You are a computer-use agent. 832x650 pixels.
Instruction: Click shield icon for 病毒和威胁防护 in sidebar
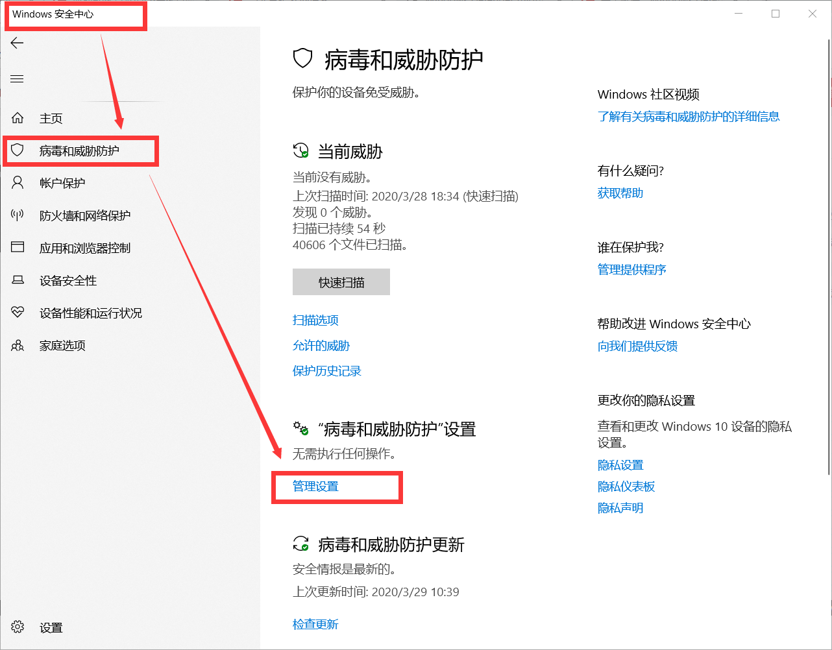tap(18, 150)
